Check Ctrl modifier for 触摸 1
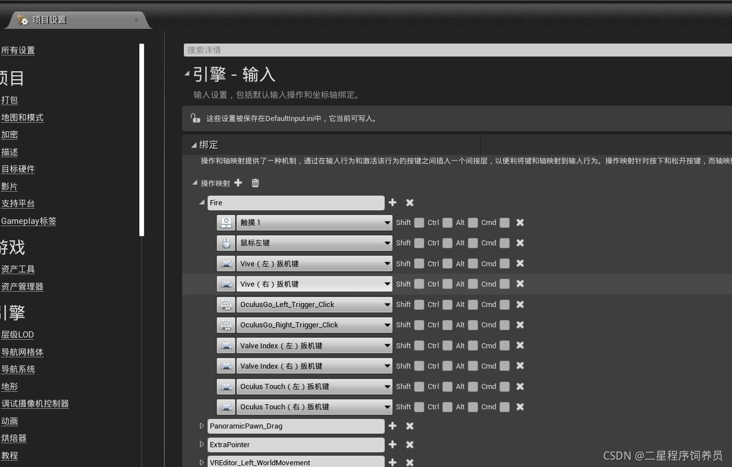 click(x=446, y=222)
